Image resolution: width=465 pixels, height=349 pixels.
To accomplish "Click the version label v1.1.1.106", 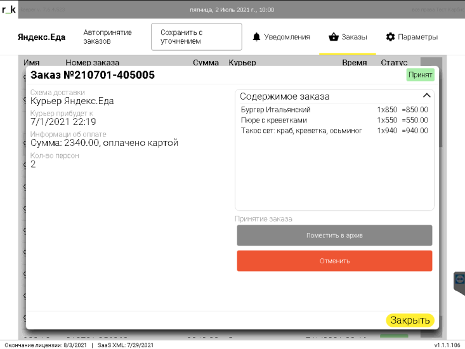I will click(x=447, y=345).
